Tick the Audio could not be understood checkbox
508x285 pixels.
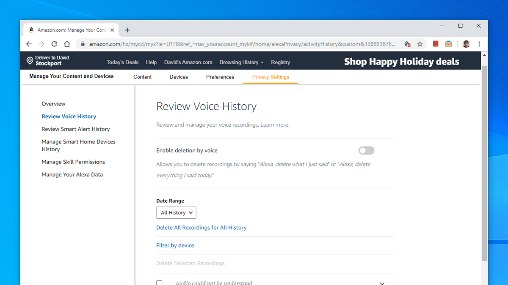pyautogui.click(x=159, y=283)
